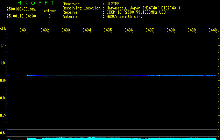220x140 pixels.
Task: Click time marker 0434
Action: coord(87,30)
